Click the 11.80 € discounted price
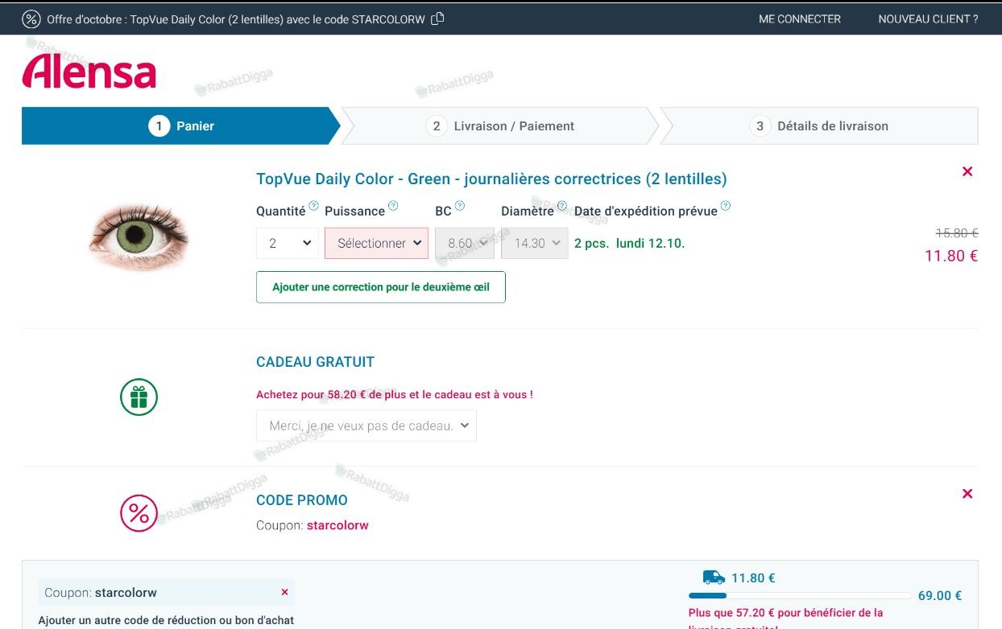 pyautogui.click(x=951, y=256)
